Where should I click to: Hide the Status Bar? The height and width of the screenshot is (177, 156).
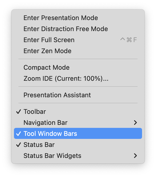[x=39, y=145]
